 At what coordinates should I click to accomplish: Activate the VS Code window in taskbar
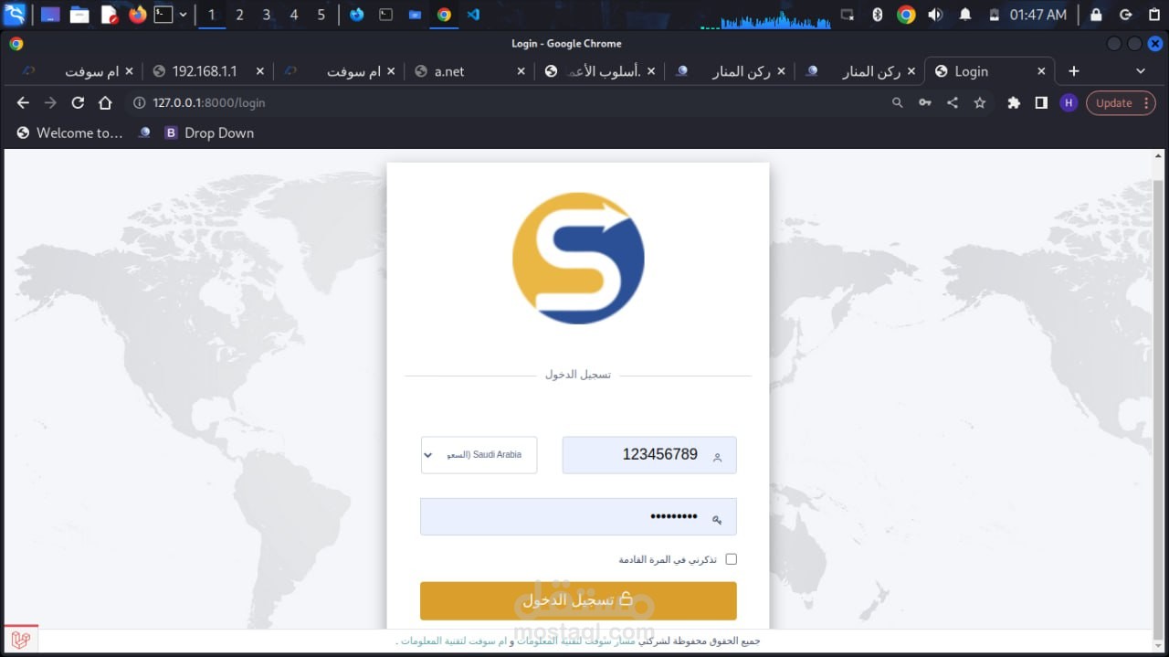pyautogui.click(x=473, y=15)
